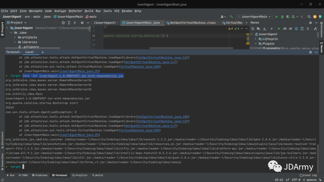Open Maven settings wrench icon
Viewport: 324px width, 182px height.
coord(315,29)
